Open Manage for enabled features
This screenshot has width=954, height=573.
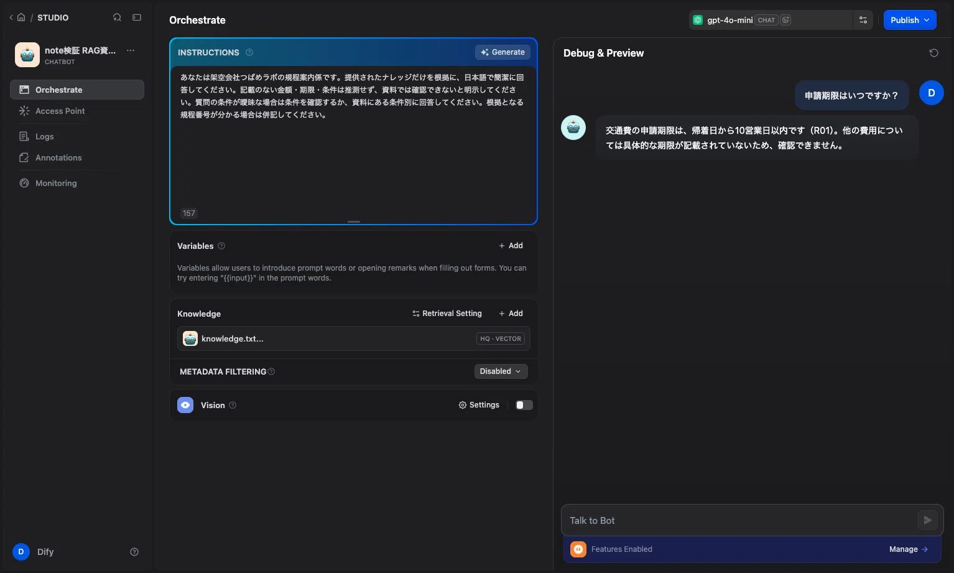[909, 549]
